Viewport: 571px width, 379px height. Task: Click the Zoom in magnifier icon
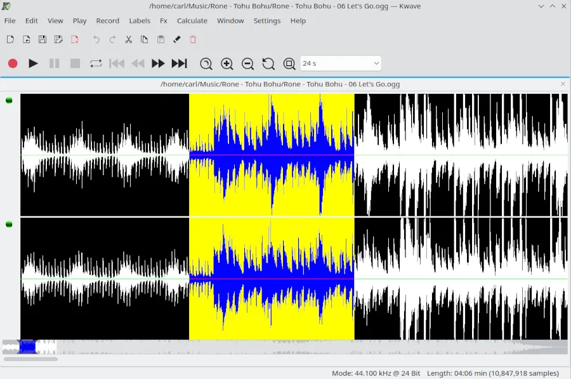[x=227, y=63]
